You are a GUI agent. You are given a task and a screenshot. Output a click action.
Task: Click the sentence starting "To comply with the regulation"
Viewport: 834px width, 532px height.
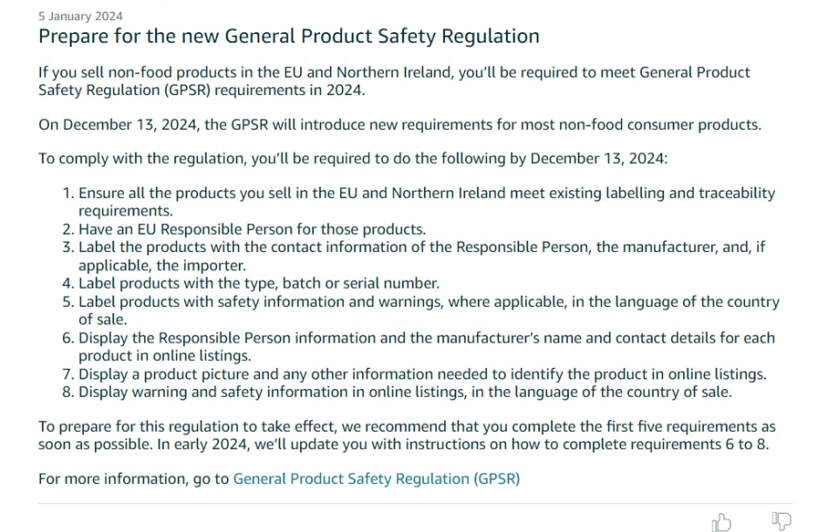(352, 159)
